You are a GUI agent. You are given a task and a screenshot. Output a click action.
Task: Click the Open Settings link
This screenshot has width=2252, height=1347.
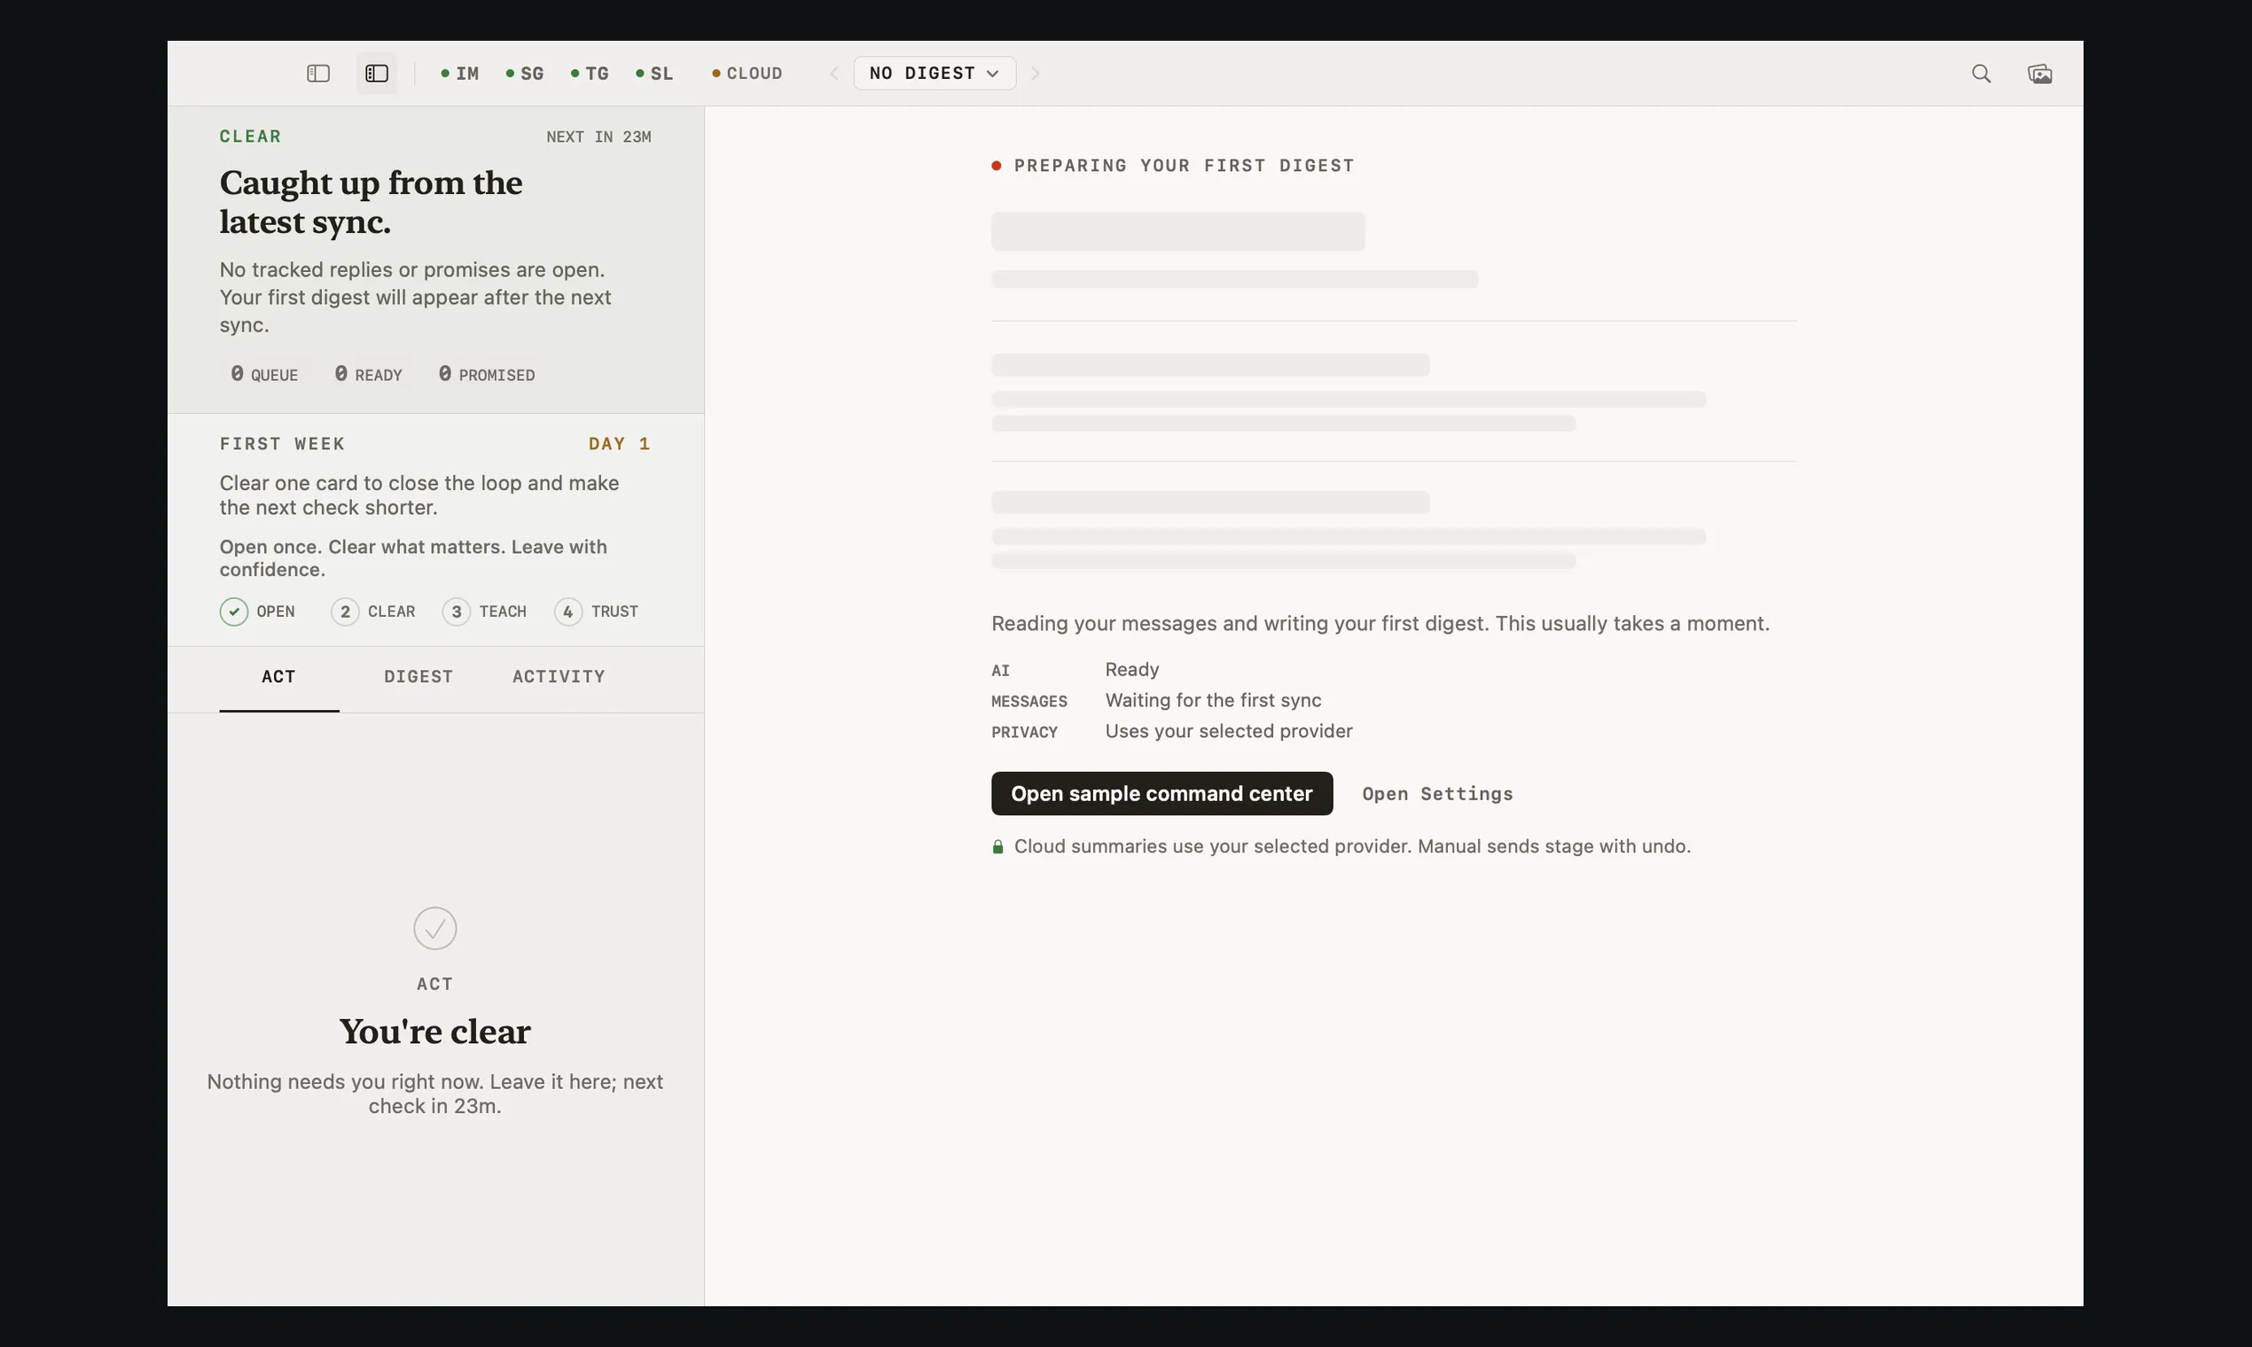(x=1437, y=794)
